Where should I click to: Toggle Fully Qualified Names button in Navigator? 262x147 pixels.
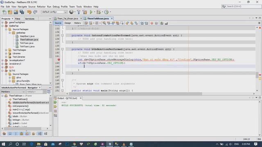coord(34,134)
